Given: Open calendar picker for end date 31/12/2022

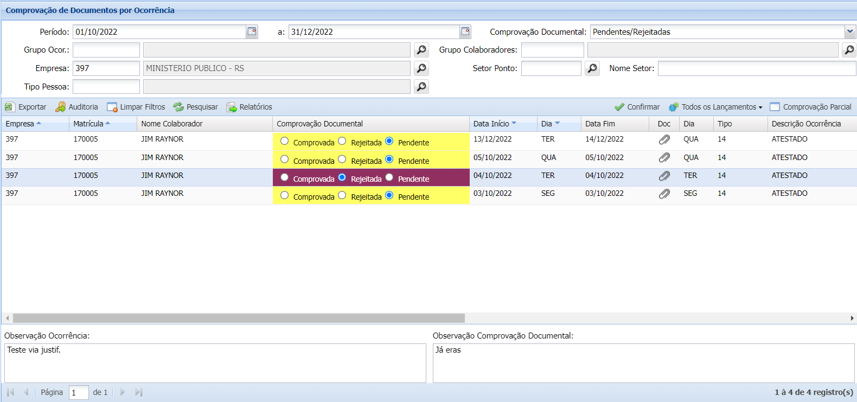Looking at the screenshot, I should pos(465,31).
